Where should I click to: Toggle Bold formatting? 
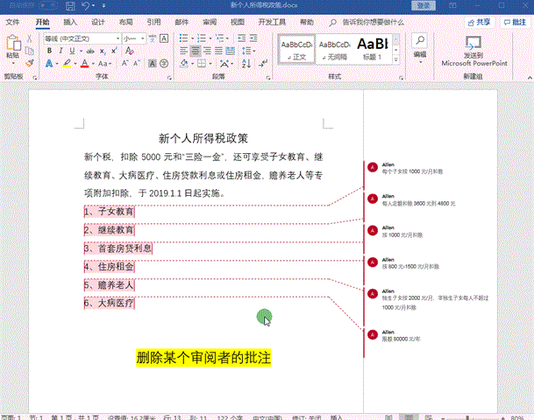(x=49, y=51)
